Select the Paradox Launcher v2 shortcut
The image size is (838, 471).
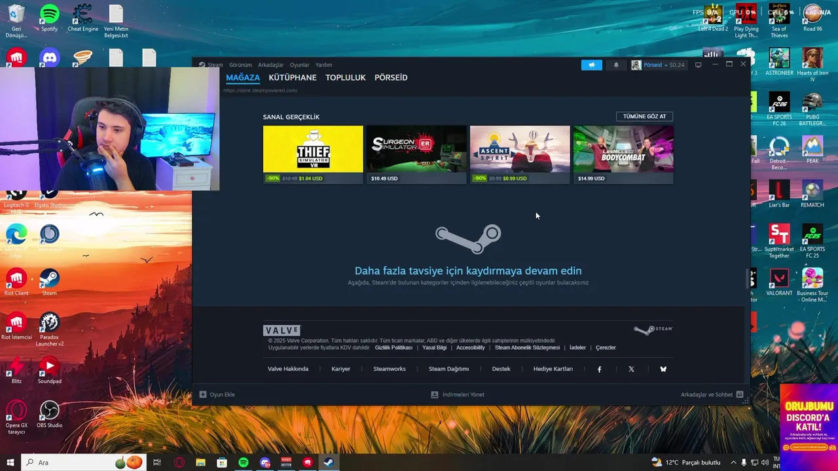(49, 329)
